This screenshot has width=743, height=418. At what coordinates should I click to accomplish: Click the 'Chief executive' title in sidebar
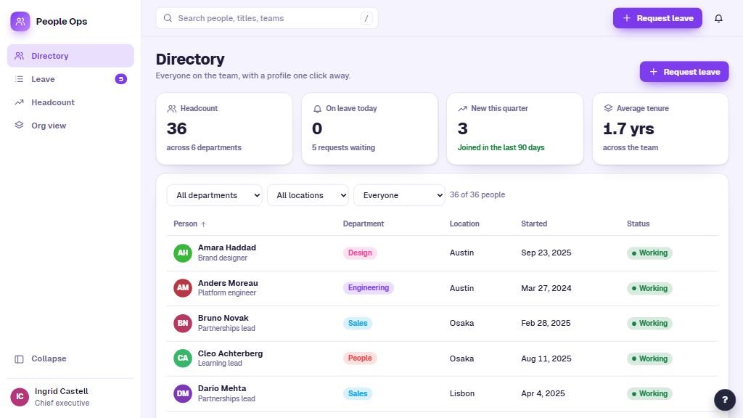(x=62, y=403)
